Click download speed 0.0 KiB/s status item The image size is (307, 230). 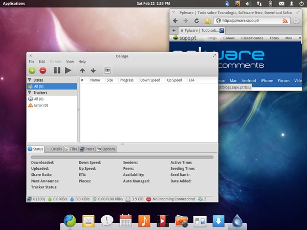pos(58,199)
